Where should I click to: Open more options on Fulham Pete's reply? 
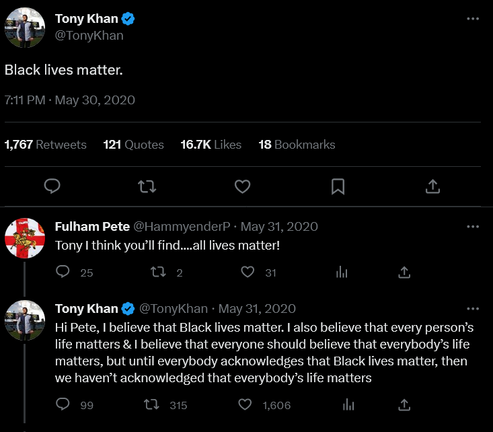coord(473,227)
